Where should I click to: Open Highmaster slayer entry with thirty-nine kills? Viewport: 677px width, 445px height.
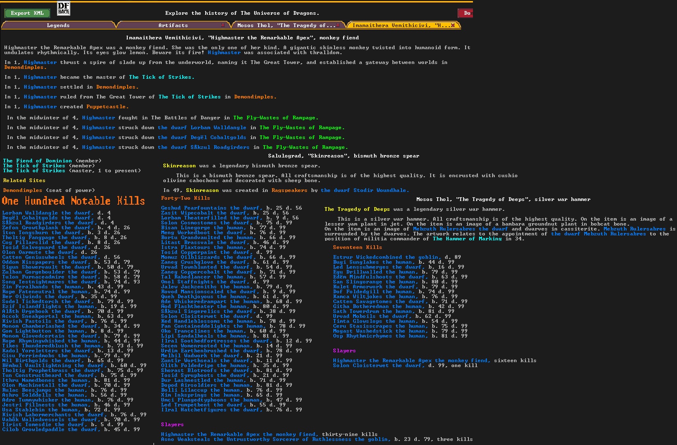pyautogui.click(x=269, y=434)
